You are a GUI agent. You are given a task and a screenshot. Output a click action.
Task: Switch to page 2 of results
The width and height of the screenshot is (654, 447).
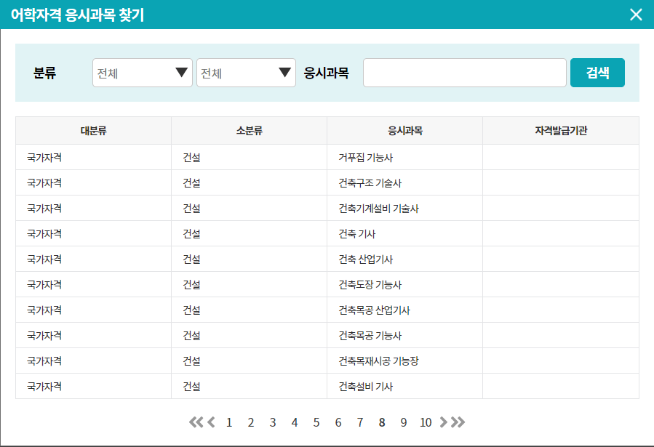pos(250,422)
